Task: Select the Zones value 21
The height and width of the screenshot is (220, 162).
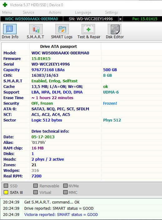Action: (34, 165)
